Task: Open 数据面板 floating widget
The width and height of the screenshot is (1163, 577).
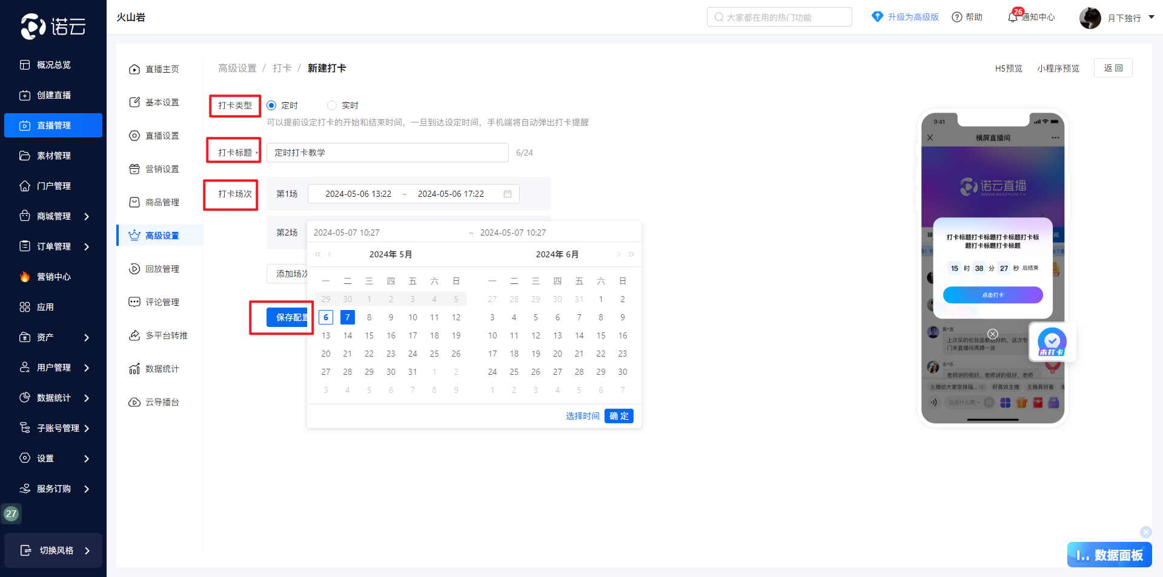Action: pyautogui.click(x=1109, y=555)
